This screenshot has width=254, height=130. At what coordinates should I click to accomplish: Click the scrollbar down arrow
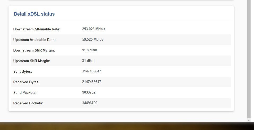coord(249,120)
